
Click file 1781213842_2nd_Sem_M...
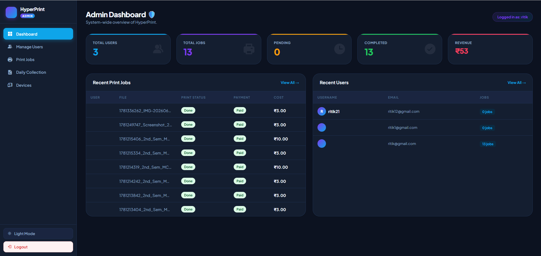tap(144, 195)
